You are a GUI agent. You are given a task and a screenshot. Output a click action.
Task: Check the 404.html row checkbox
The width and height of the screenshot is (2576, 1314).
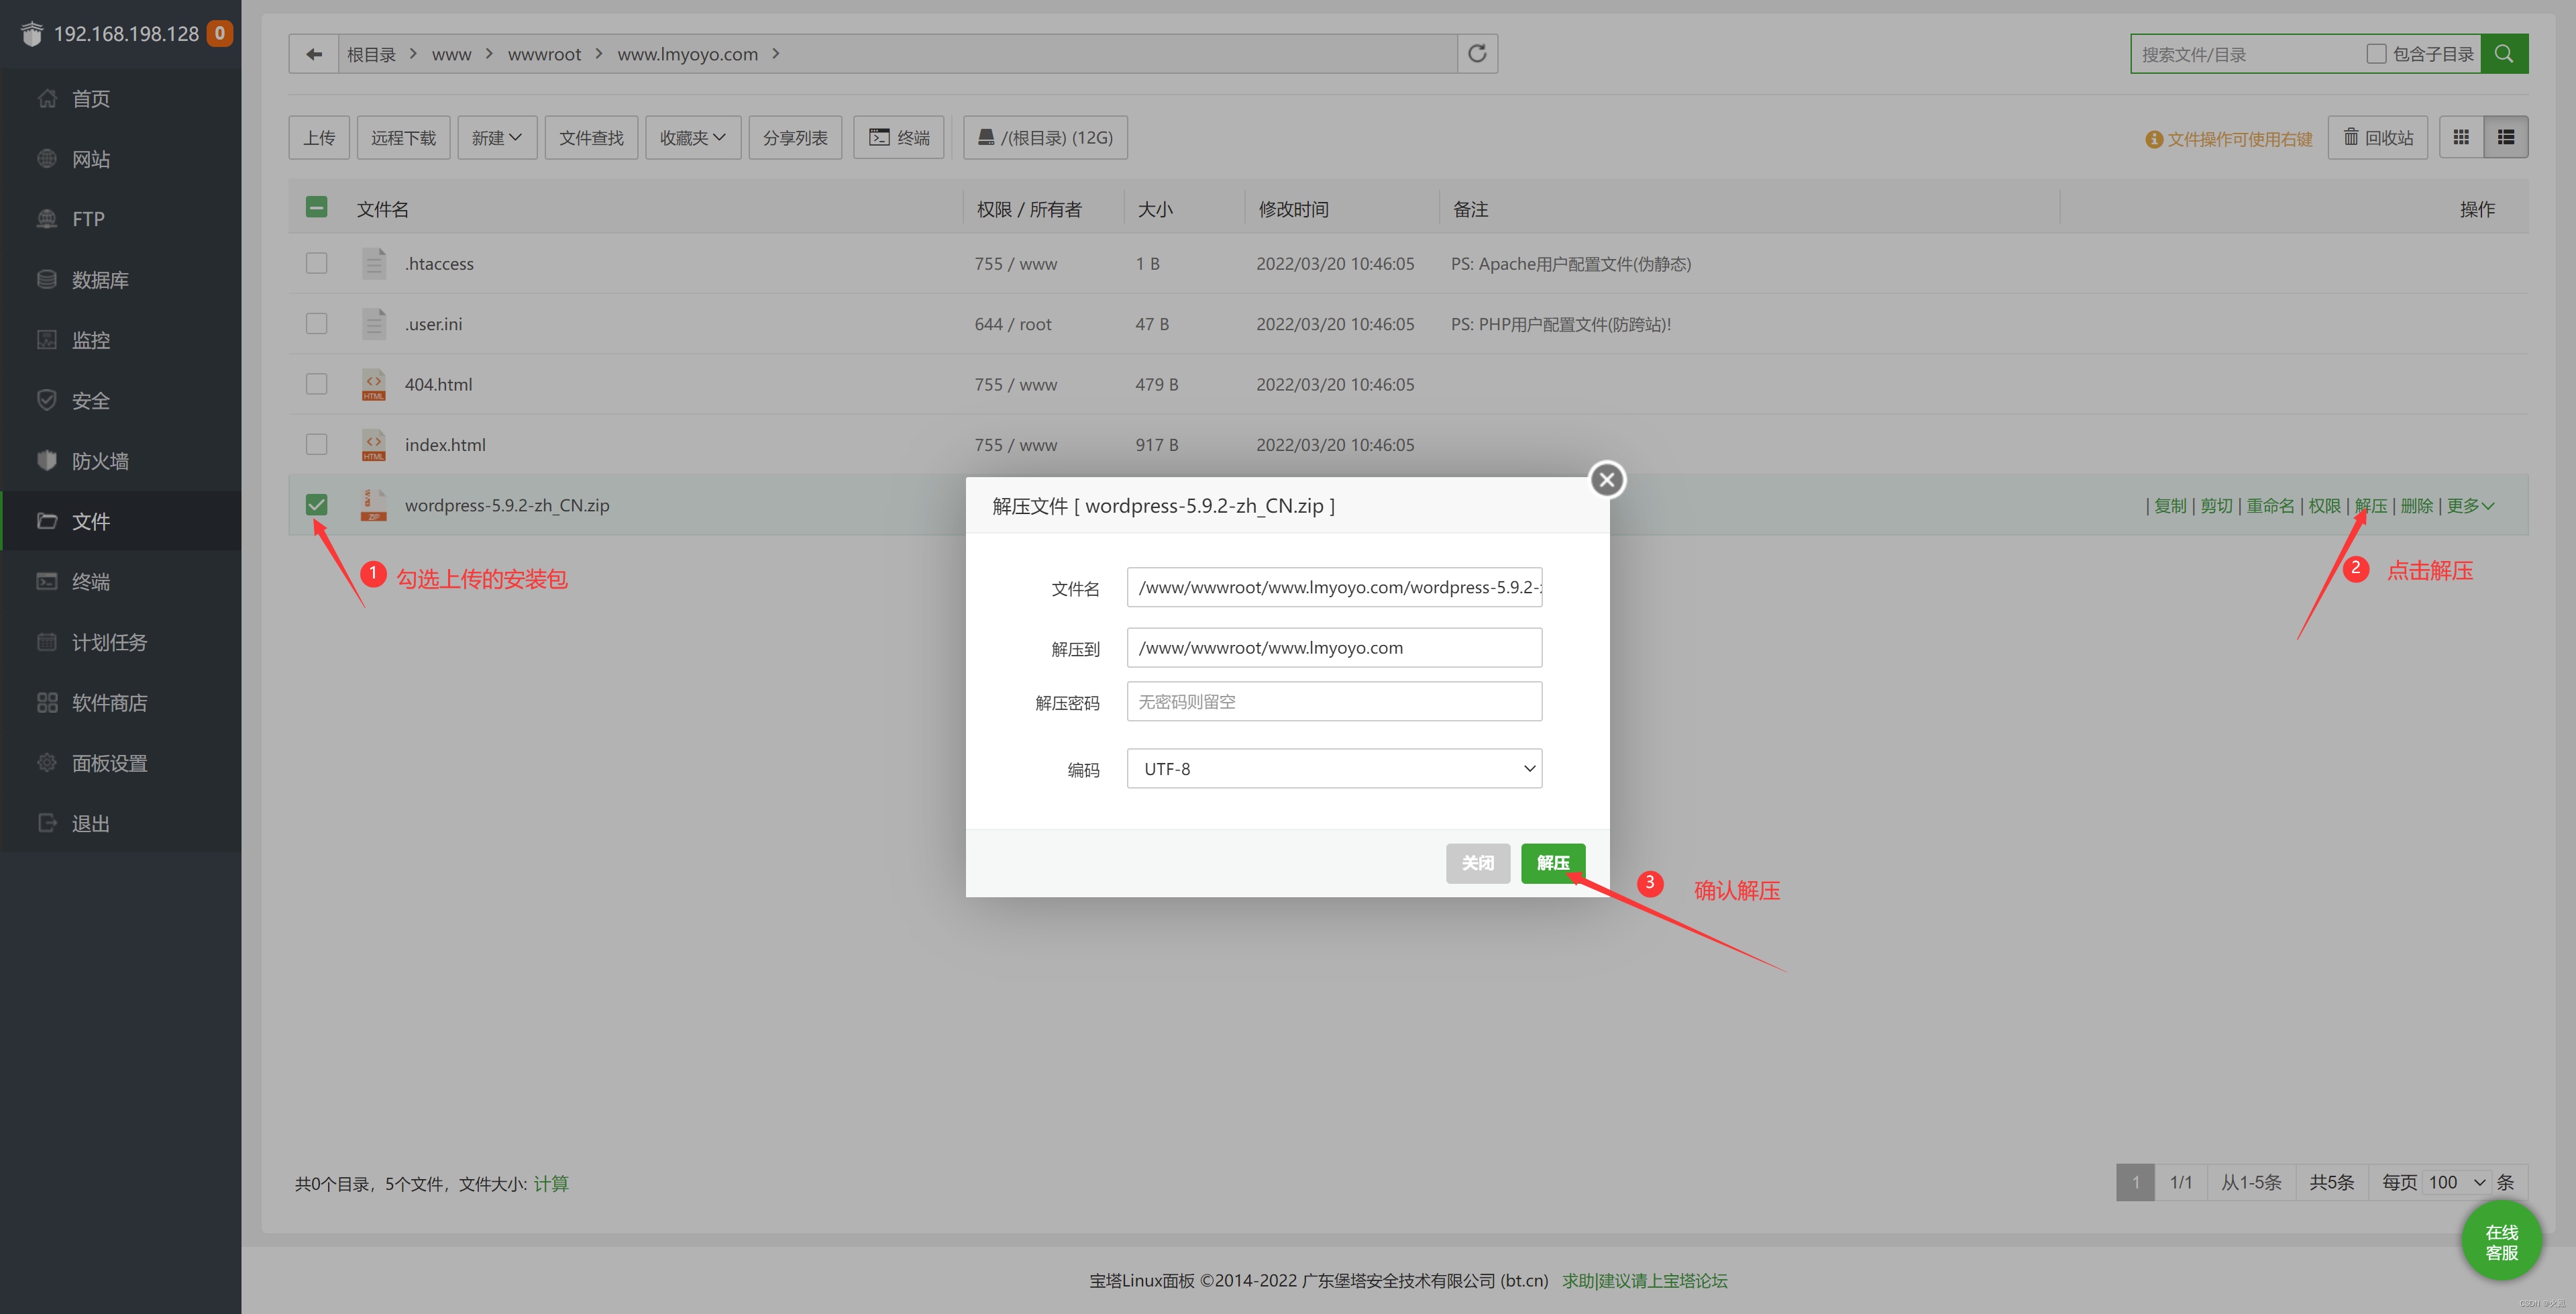(316, 385)
